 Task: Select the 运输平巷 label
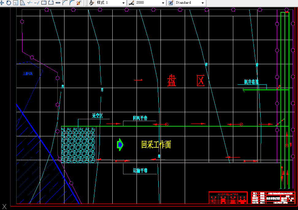point(140,171)
